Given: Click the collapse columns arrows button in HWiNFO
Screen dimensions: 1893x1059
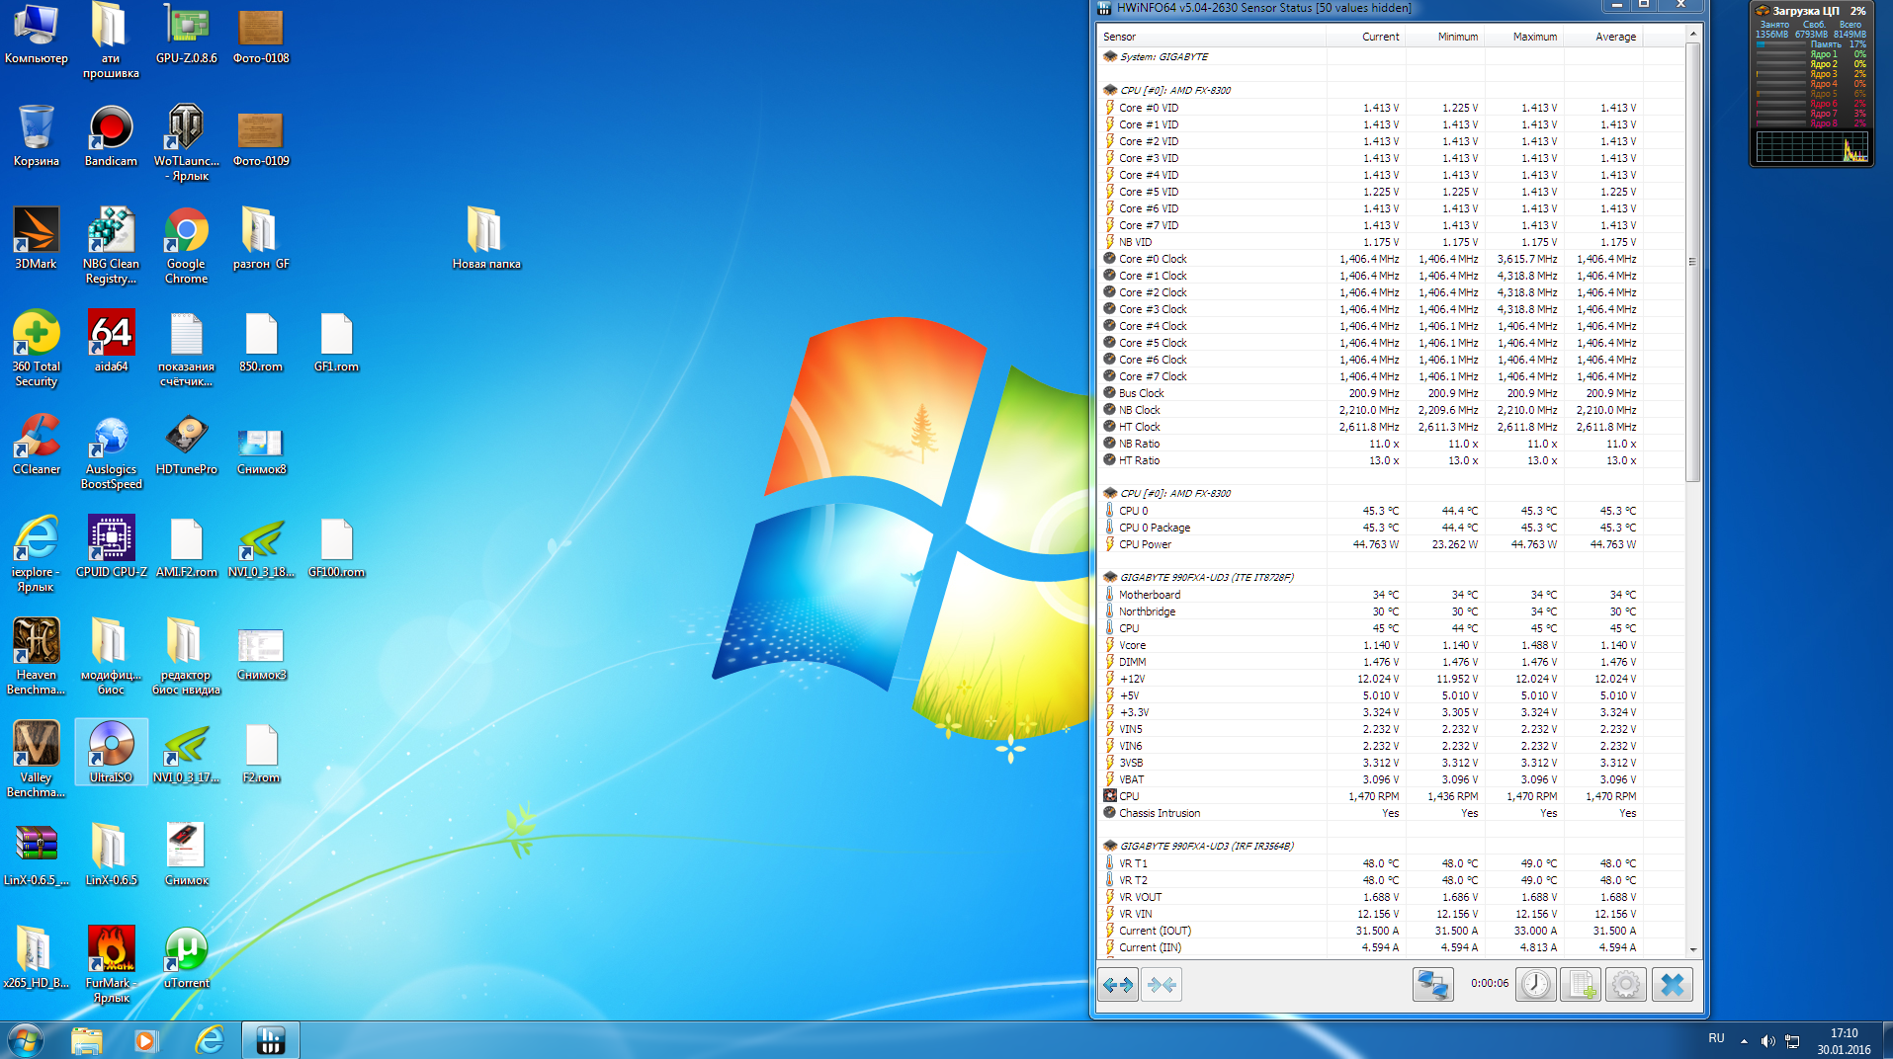Looking at the screenshot, I should pyautogui.click(x=1162, y=984).
